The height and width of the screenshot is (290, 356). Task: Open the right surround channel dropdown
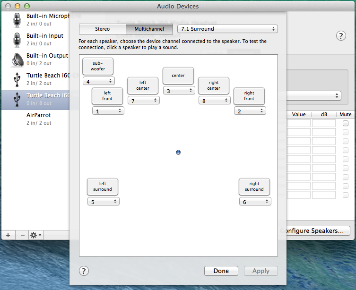255,202
